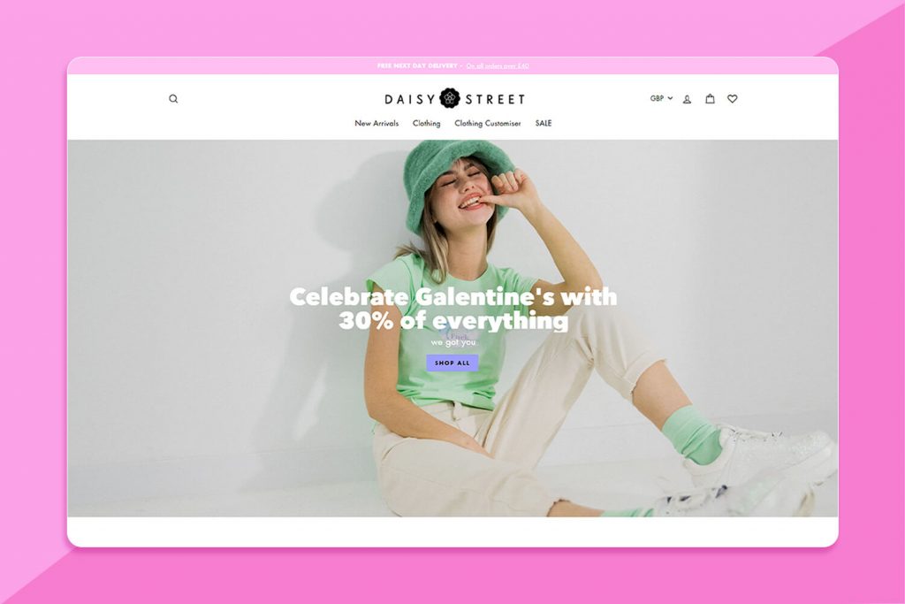905x604 pixels.
Task: Expand the GBP currency selector
Action: click(x=661, y=98)
